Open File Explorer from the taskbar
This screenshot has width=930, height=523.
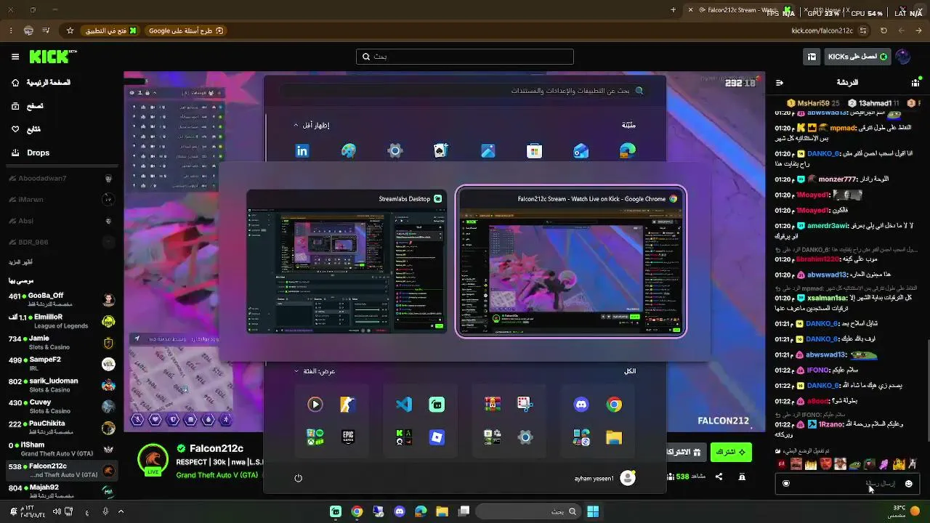pyautogui.click(x=442, y=511)
